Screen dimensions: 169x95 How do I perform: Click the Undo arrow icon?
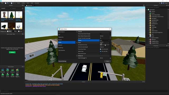click(8, 3)
